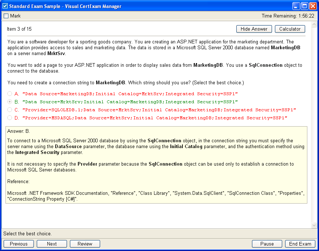Select answer option B radio button
The image size is (319, 251).
click(x=9, y=102)
